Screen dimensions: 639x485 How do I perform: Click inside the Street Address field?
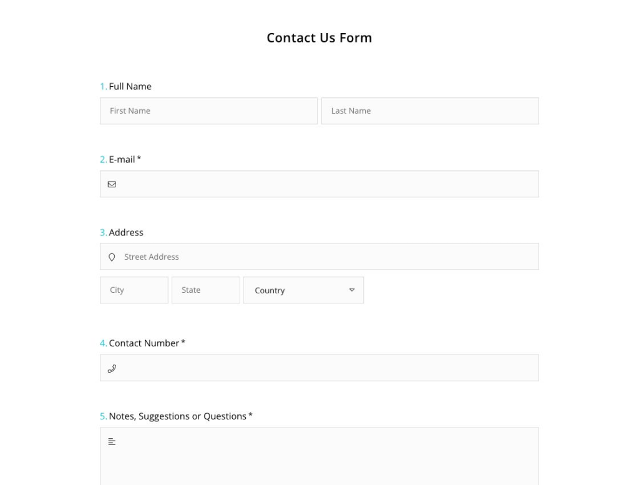tap(319, 256)
